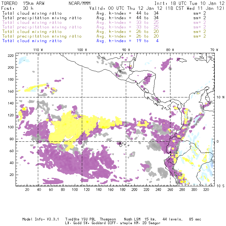Click the '110 W' longitude label

(38, 50)
